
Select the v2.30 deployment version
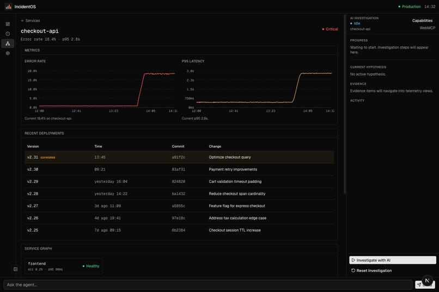tap(33, 169)
